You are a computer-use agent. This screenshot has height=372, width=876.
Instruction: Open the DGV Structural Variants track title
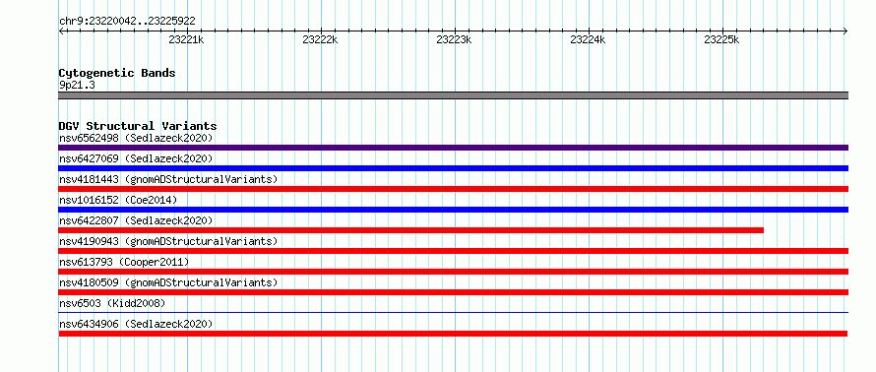coord(138,126)
